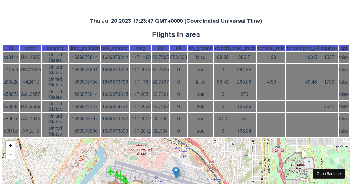Select flight id cell aa8114
The image size is (352, 184).
tap(11, 58)
